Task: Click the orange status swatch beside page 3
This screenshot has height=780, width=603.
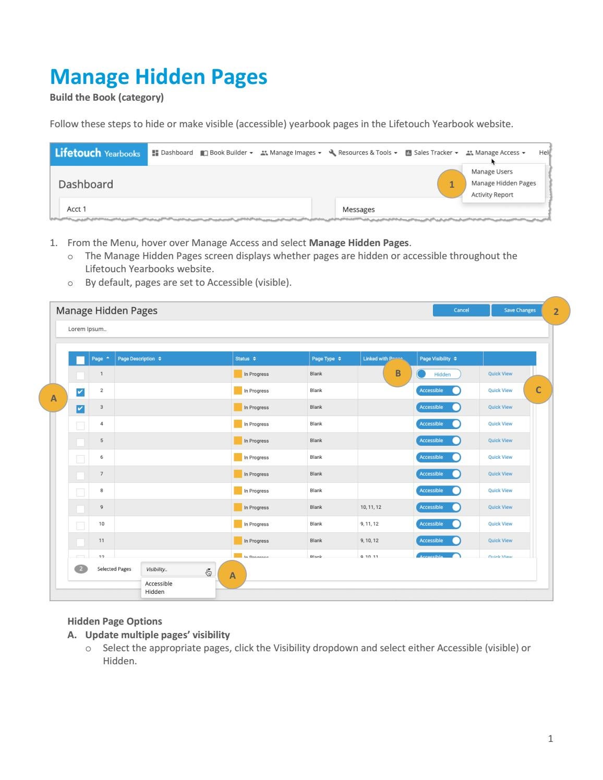Action: click(x=237, y=407)
